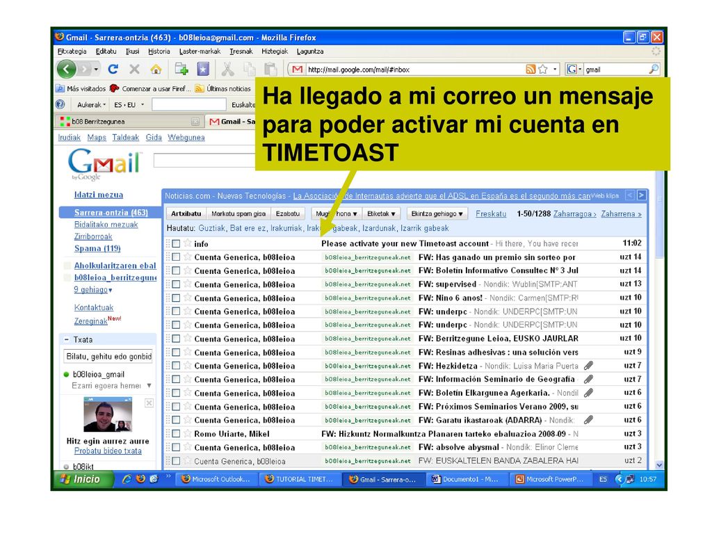Viewport: 712px width, 534px height.
Task: Select checkbox for the info message
Action: pyautogui.click(x=176, y=244)
